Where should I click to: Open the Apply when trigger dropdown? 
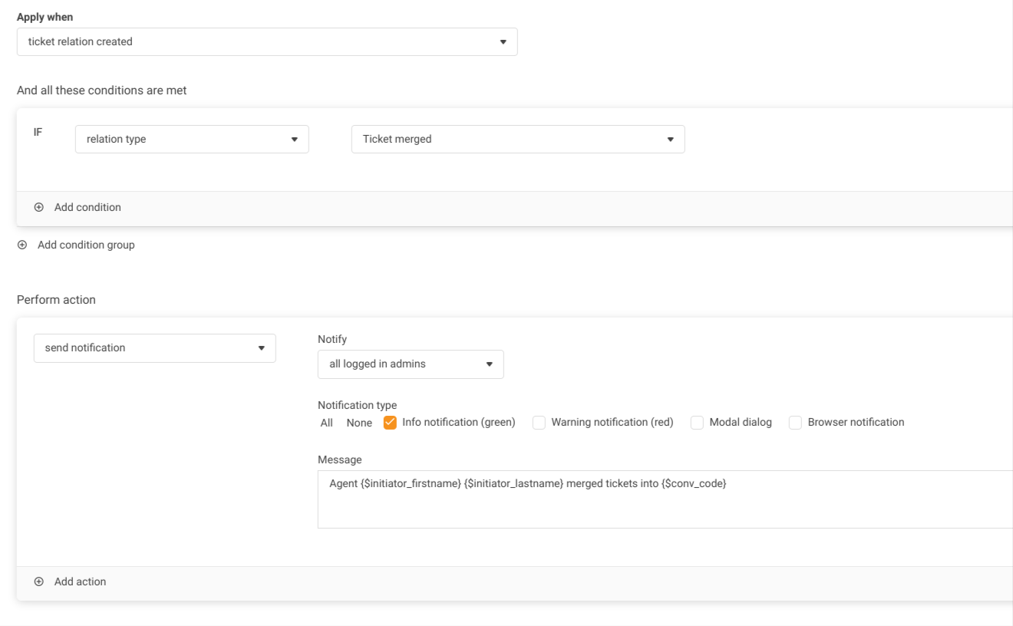point(266,42)
